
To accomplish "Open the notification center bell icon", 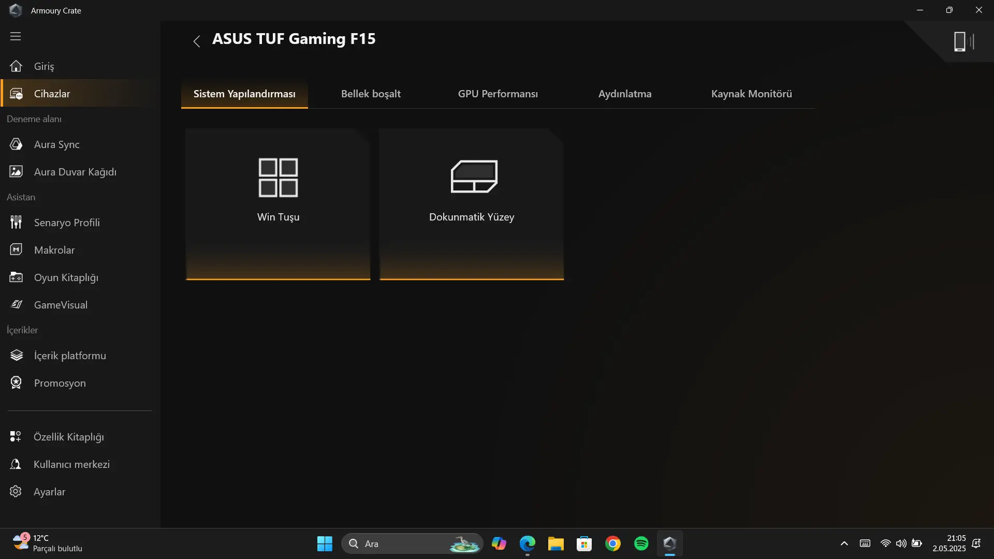I will click(x=977, y=543).
